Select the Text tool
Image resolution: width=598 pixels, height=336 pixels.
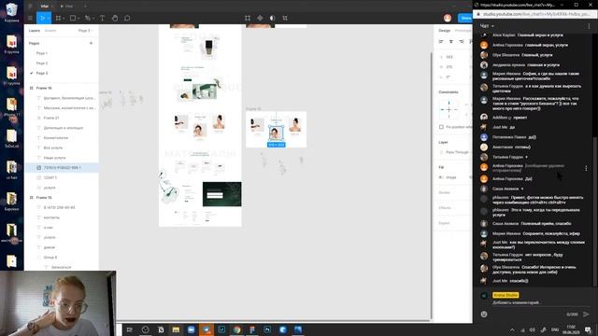point(102,18)
